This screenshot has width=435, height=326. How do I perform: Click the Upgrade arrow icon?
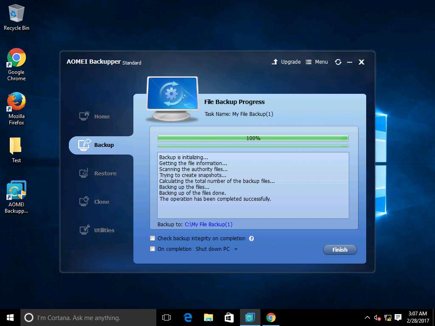point(275,62)
